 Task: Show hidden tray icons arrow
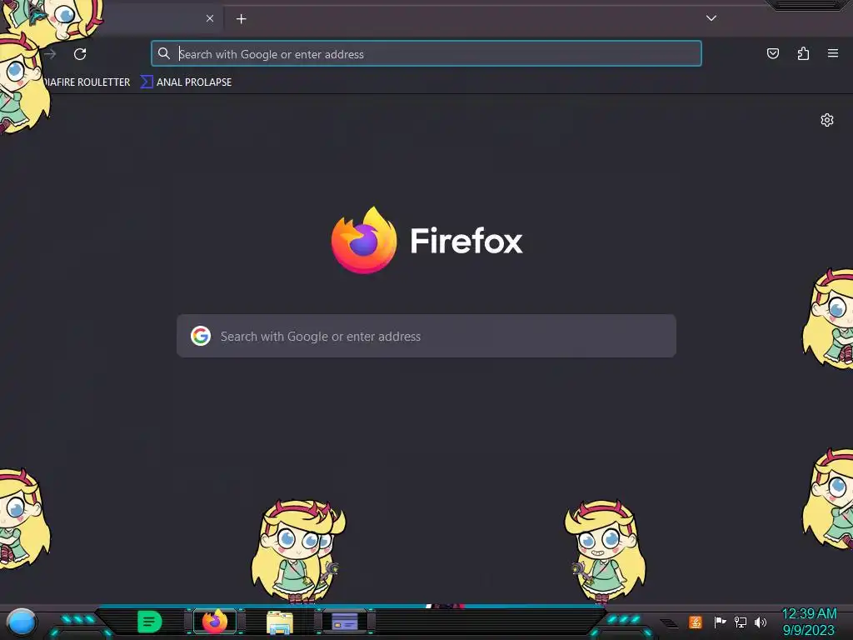670,622
